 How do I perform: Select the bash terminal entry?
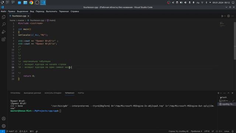(x=226, y=98)
